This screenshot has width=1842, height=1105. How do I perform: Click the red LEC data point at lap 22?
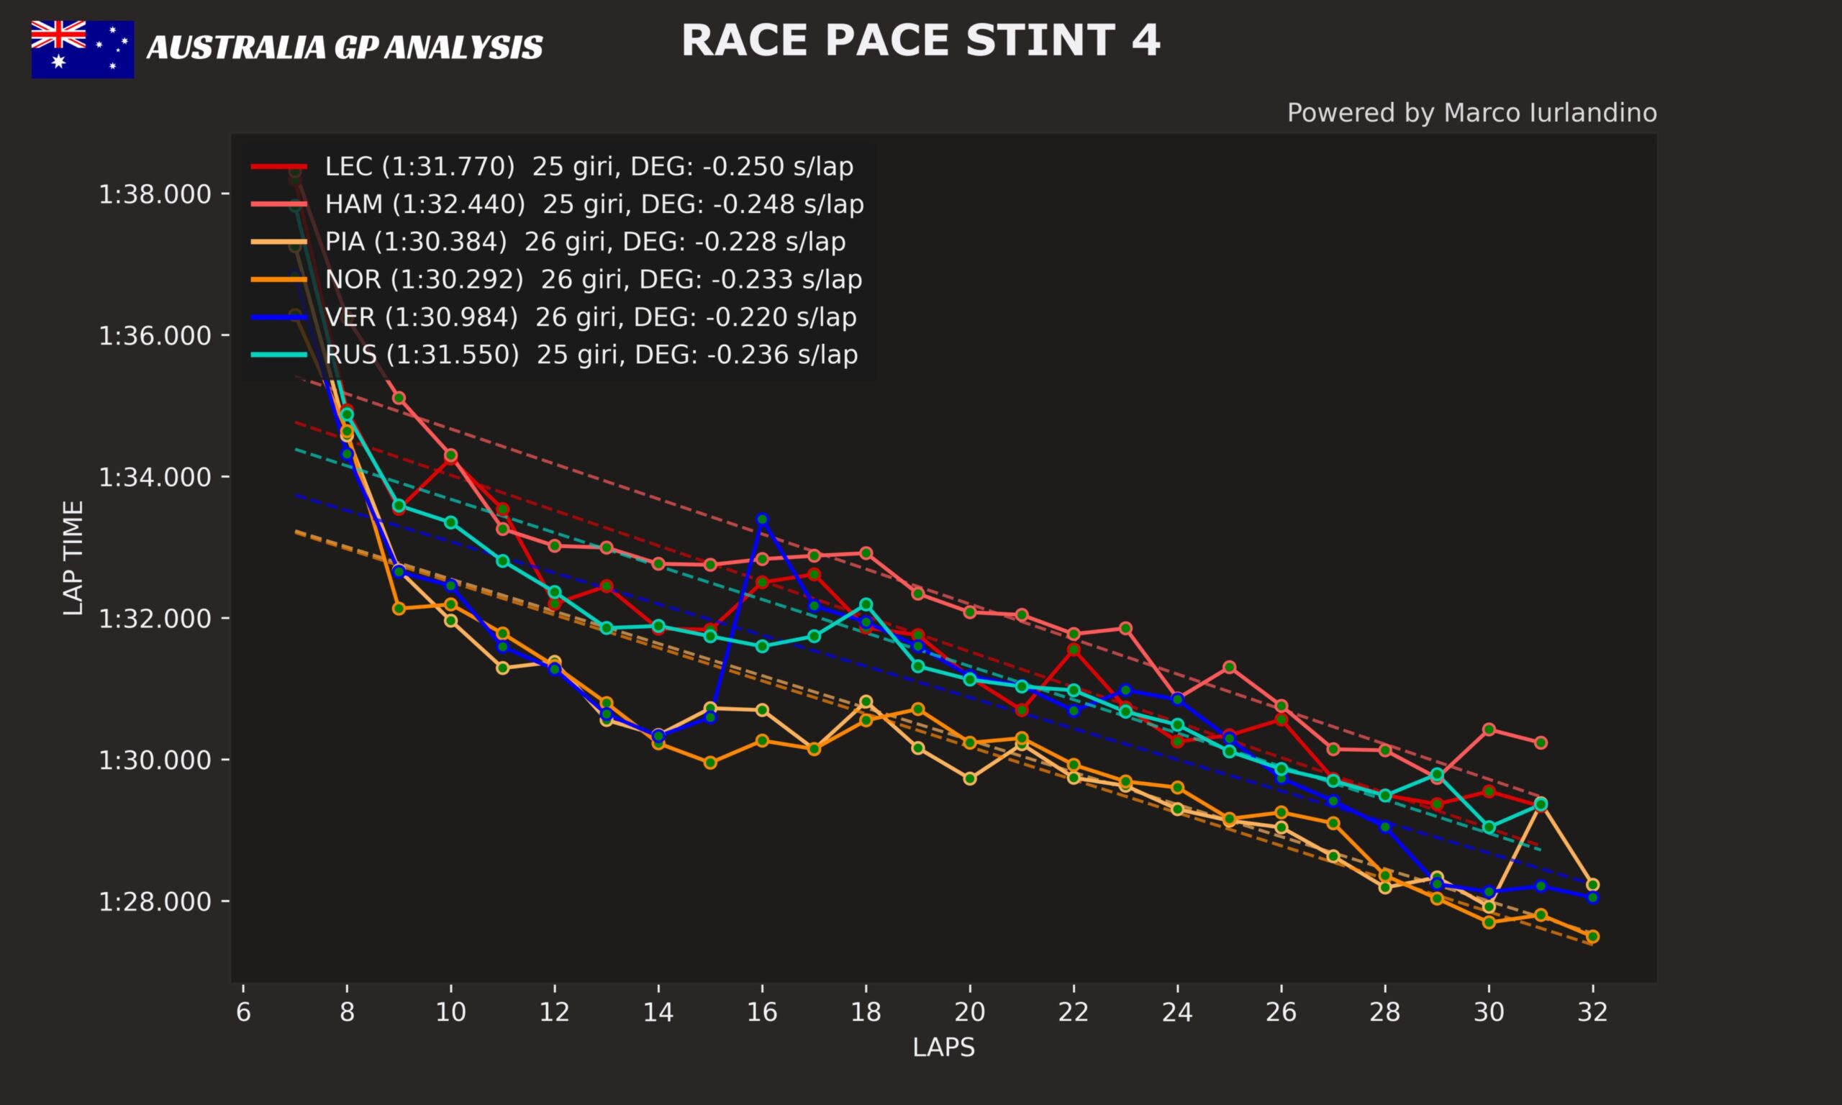click(1074, 650)
